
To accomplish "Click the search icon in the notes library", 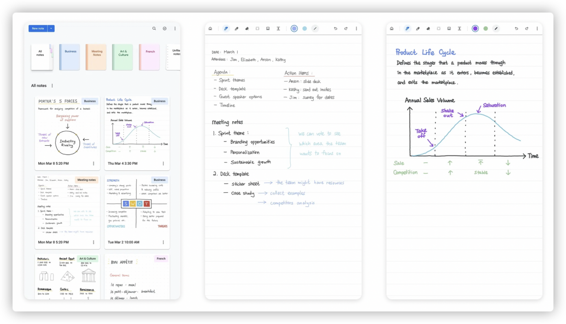I will (154, 28).
